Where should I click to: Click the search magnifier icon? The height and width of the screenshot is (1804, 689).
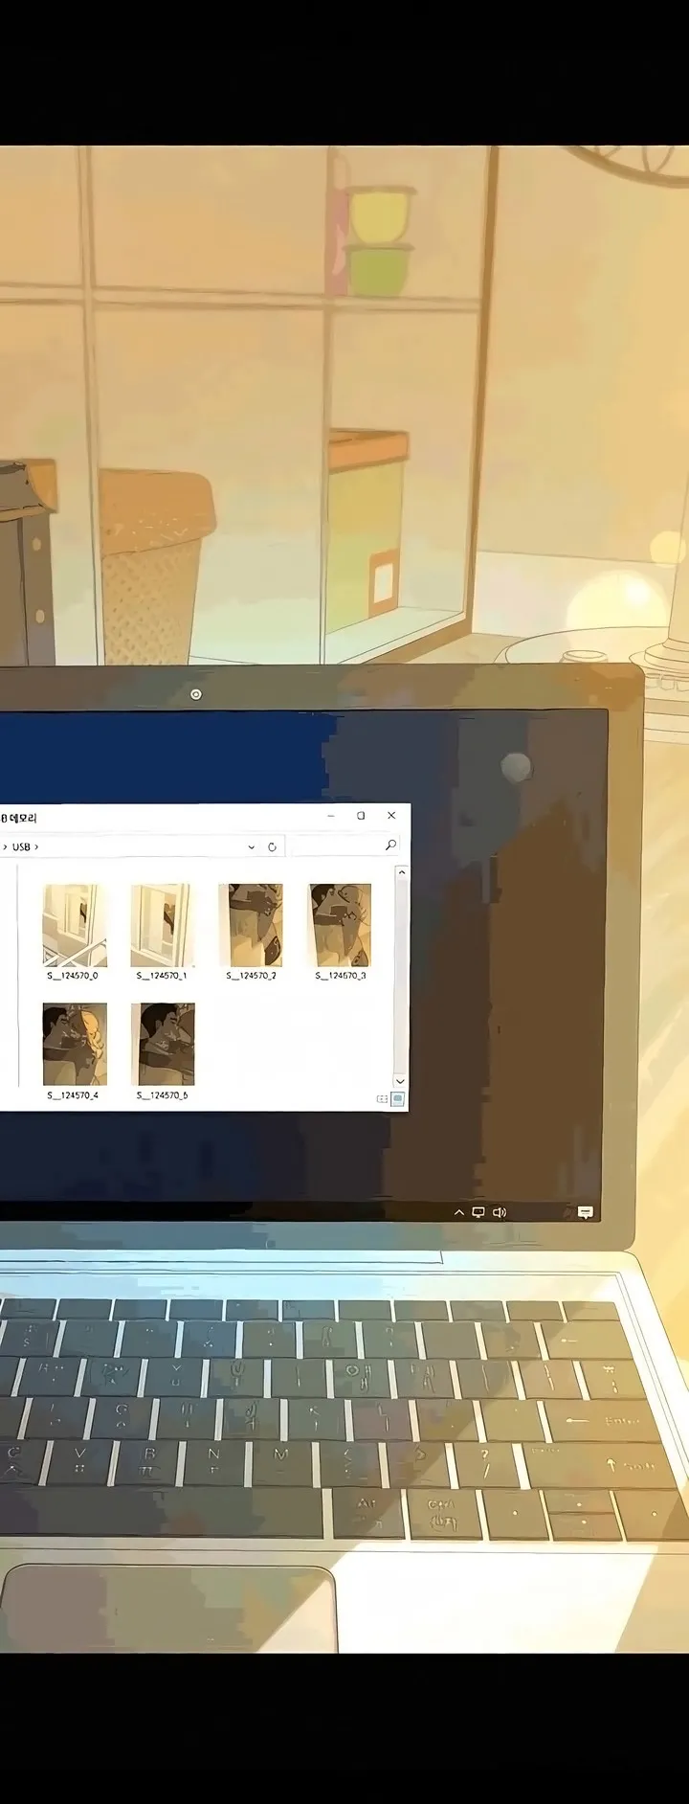pos(390,846)
